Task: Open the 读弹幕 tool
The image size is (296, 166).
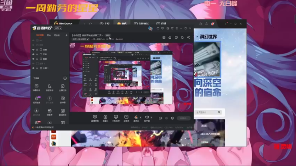Action: pyautogui.click(x=63, y=100)
